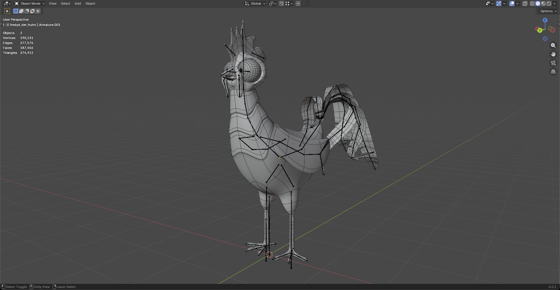Click the rooster's eye mesh

click(251, 70)
